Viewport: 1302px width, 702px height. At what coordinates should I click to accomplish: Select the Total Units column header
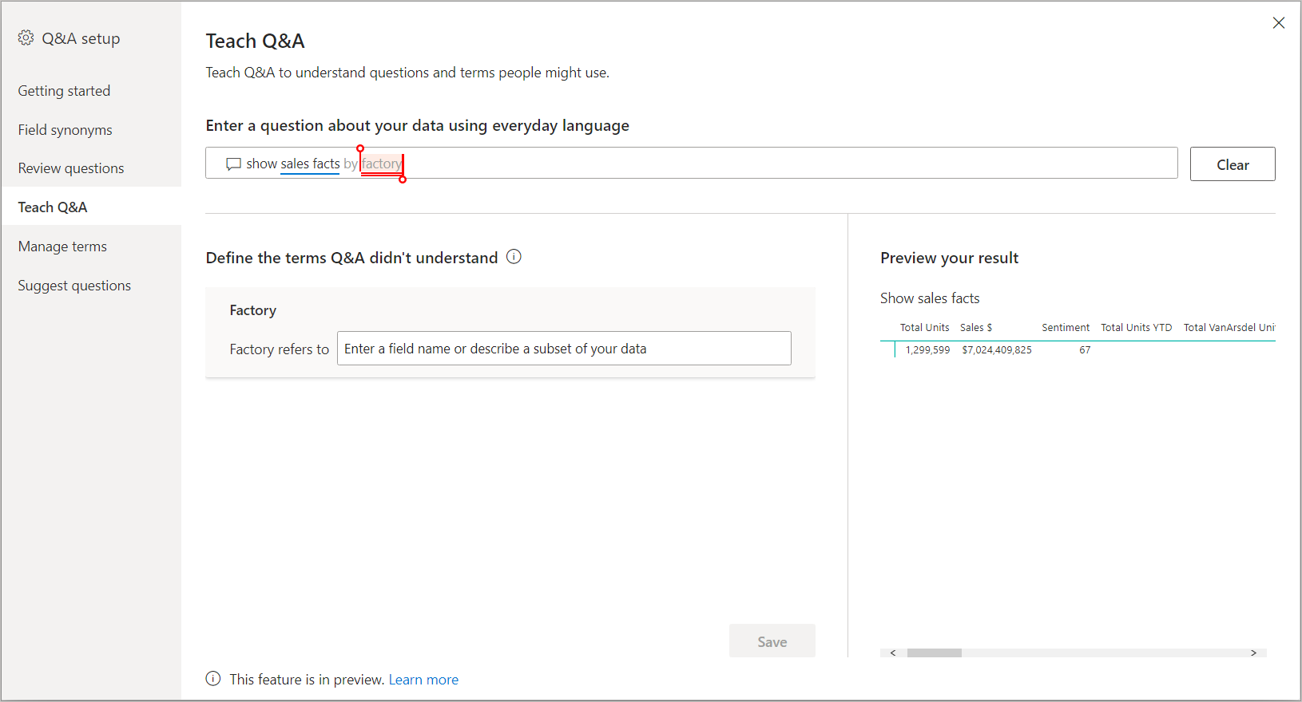click(x=924, y=328)
